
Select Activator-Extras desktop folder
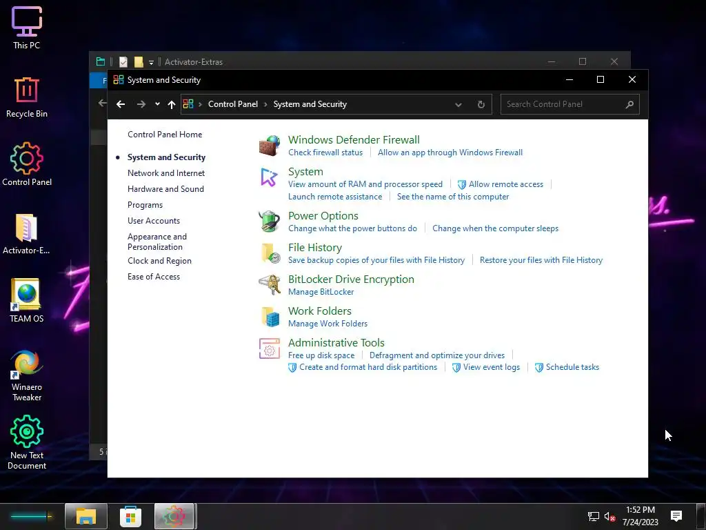pyautogui.click(x=27, y=233)
